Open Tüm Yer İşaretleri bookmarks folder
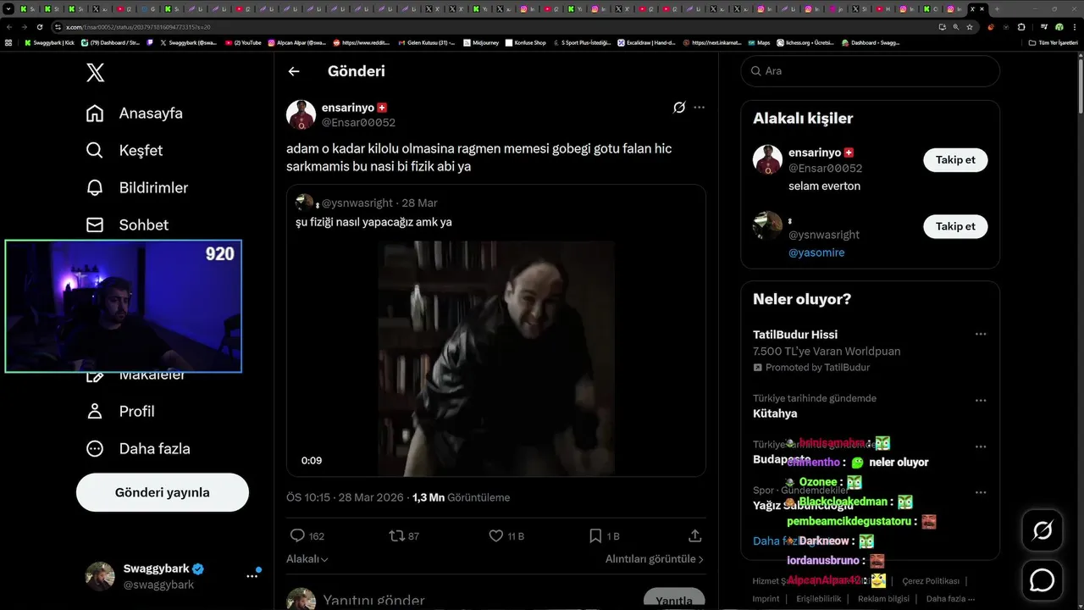 (x=1053, y=42)
